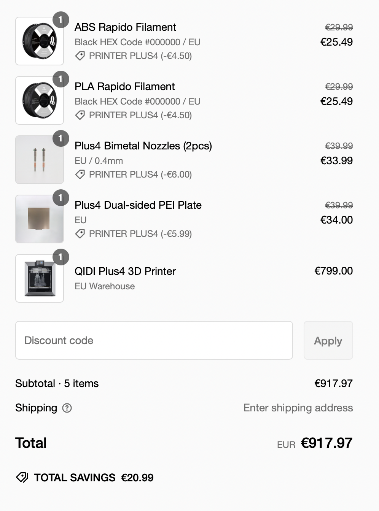Focus the Discount code input field

click(x=154, y=340)
